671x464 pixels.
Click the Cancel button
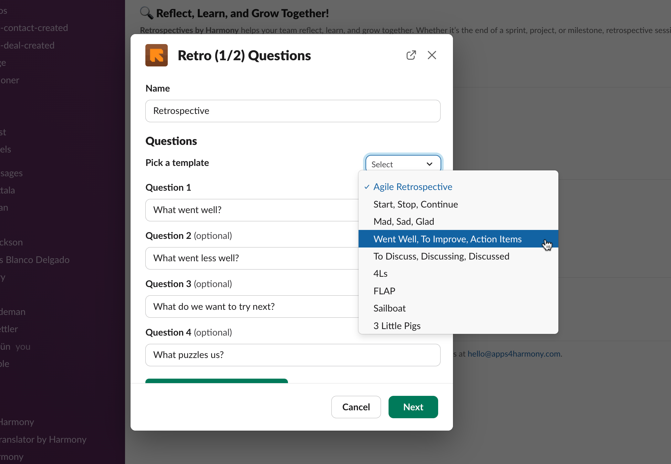[356, 407]
